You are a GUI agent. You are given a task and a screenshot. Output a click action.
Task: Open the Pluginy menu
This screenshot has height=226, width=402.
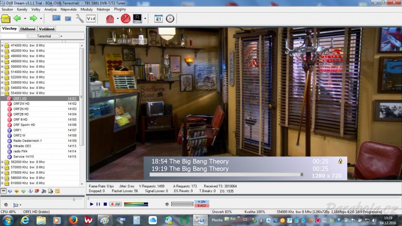[x=120, y=9]
